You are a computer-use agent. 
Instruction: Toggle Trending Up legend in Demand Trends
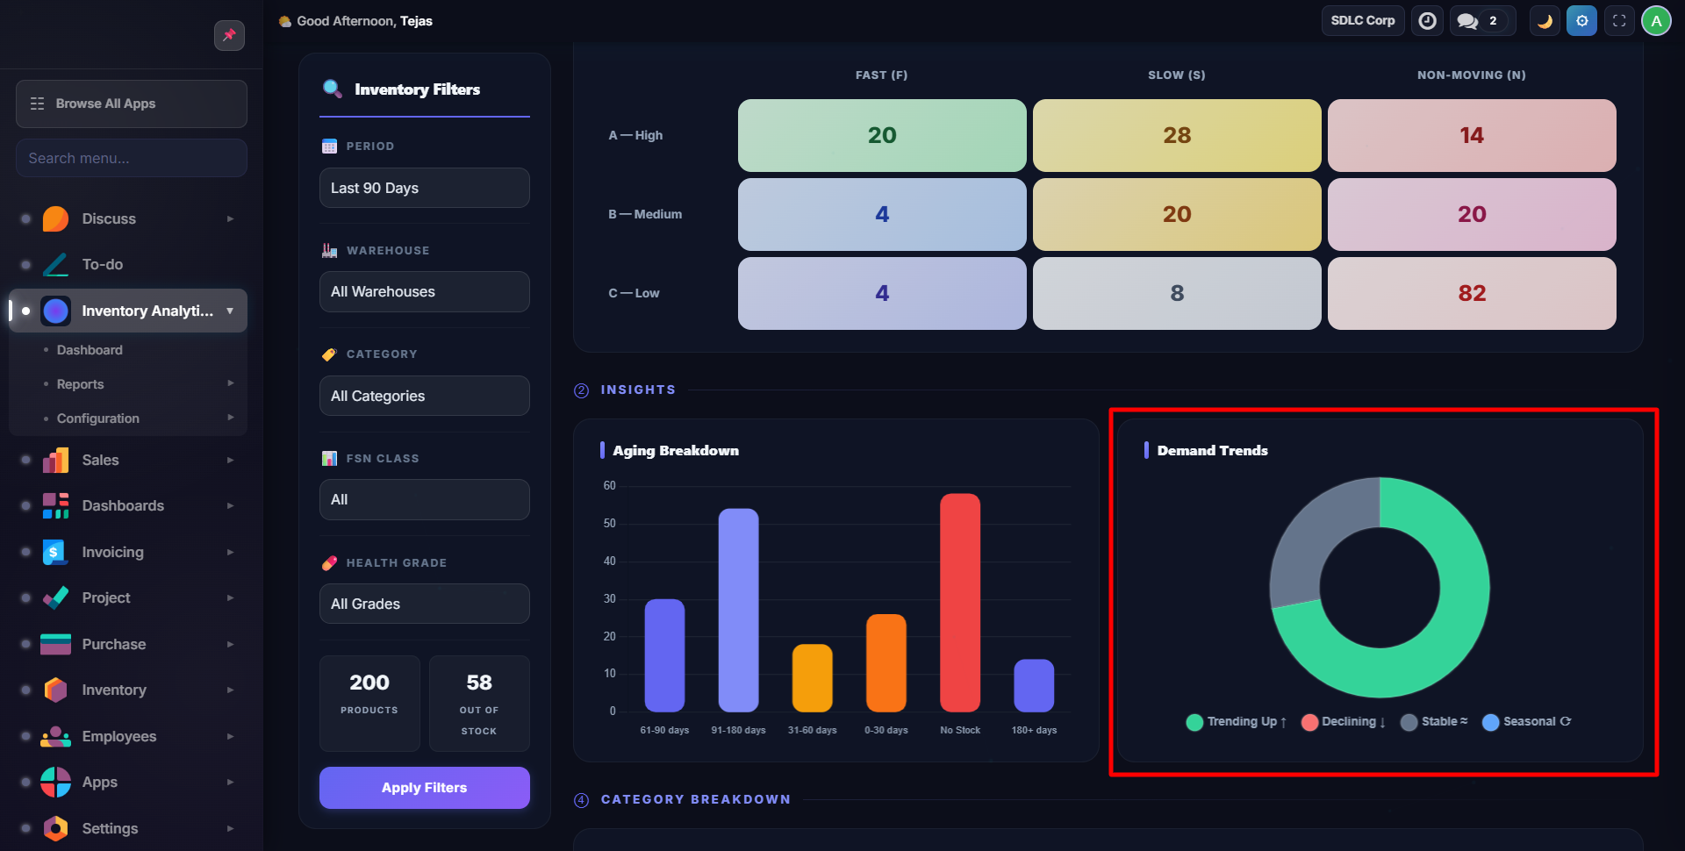coord(1237,722)
